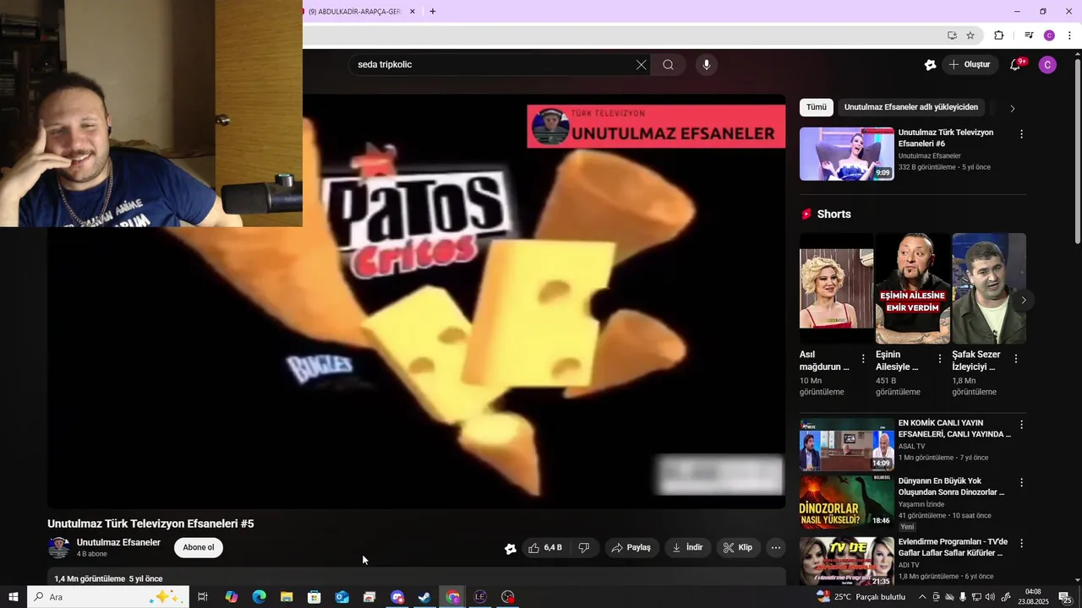This screenshot has width=1082, height=608.
Task: Open Dinozorlar Nasıl Yükseldi video thumbnail
Action: coord(846,503)
